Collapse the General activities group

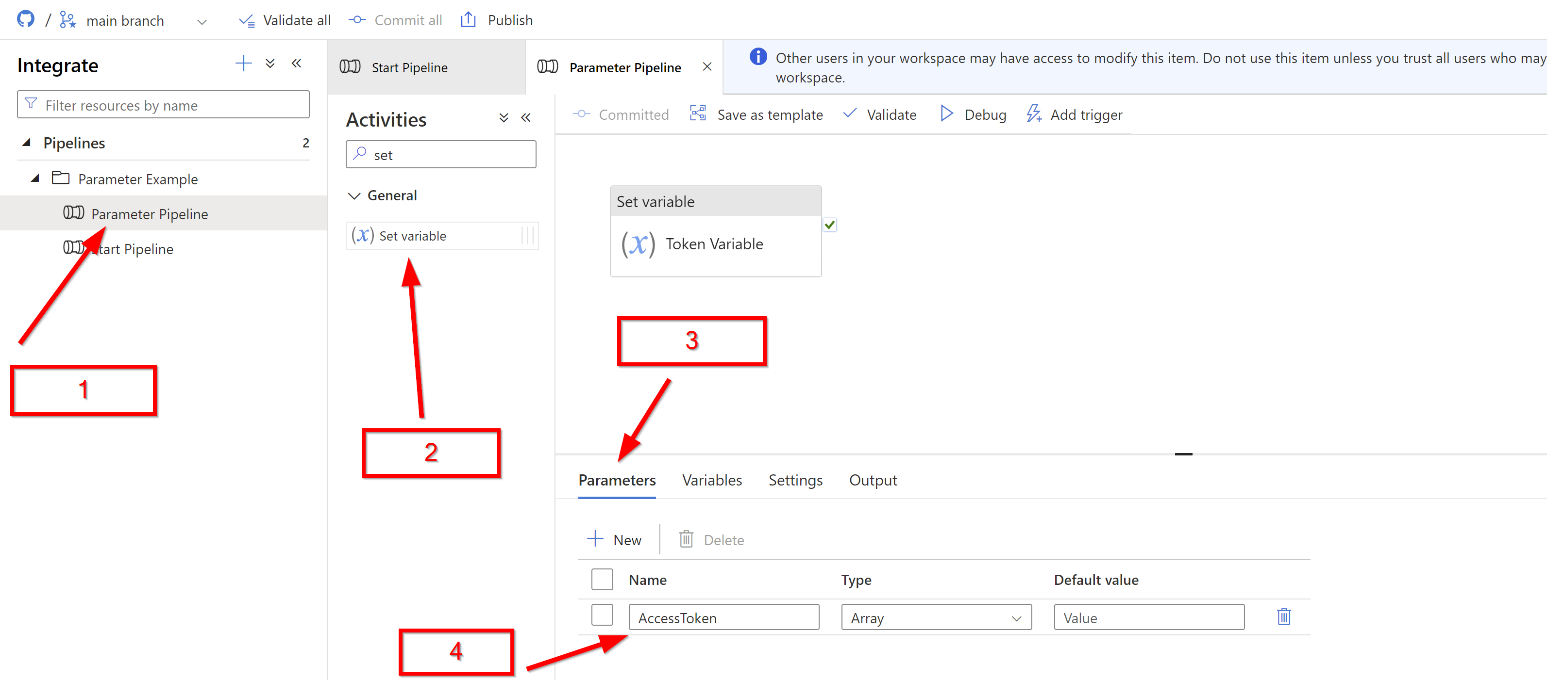(x=354, y=196)
